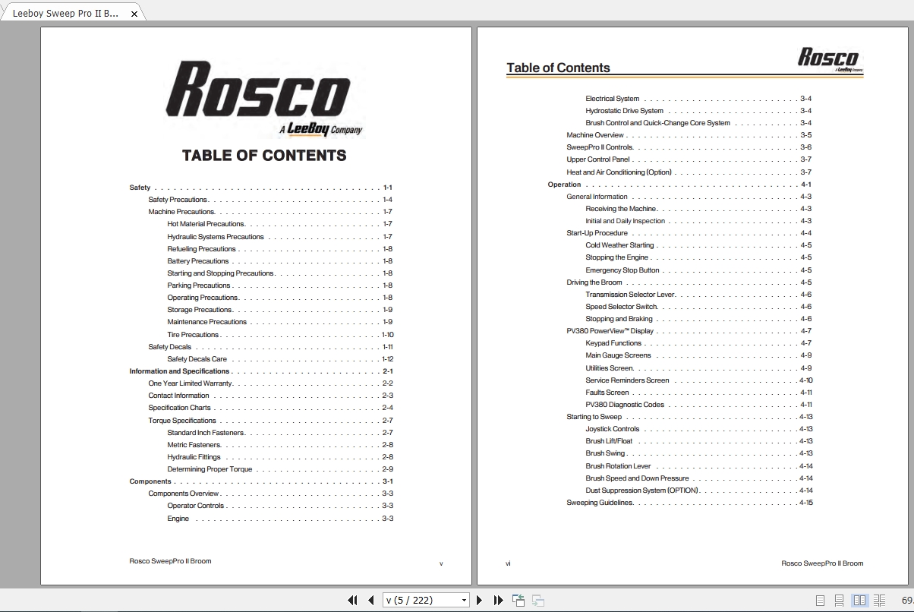Open the Information and Specifications chapter entry

(x=261, y=371)
